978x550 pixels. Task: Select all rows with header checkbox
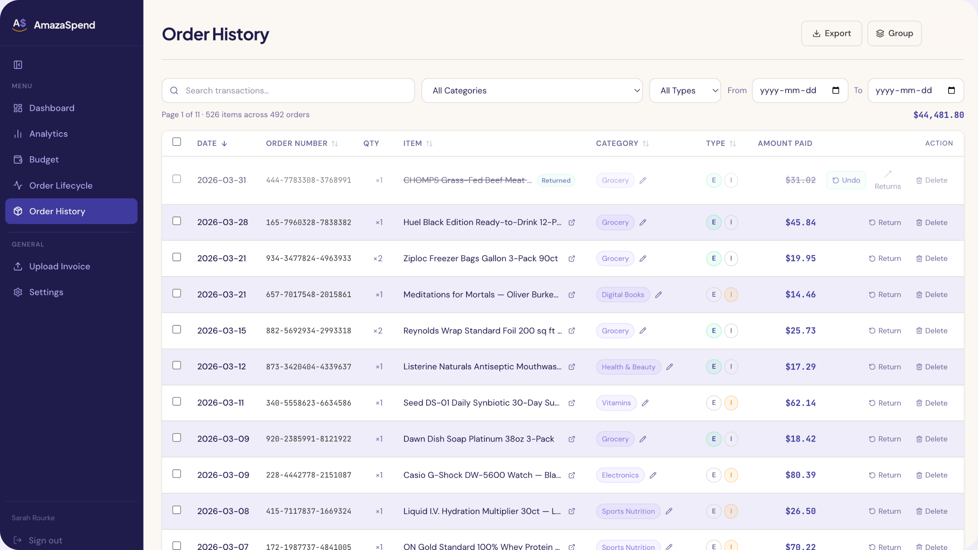click(176, 142)
